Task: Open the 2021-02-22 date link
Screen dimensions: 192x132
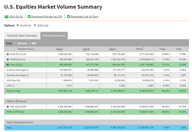Action: 16,17
